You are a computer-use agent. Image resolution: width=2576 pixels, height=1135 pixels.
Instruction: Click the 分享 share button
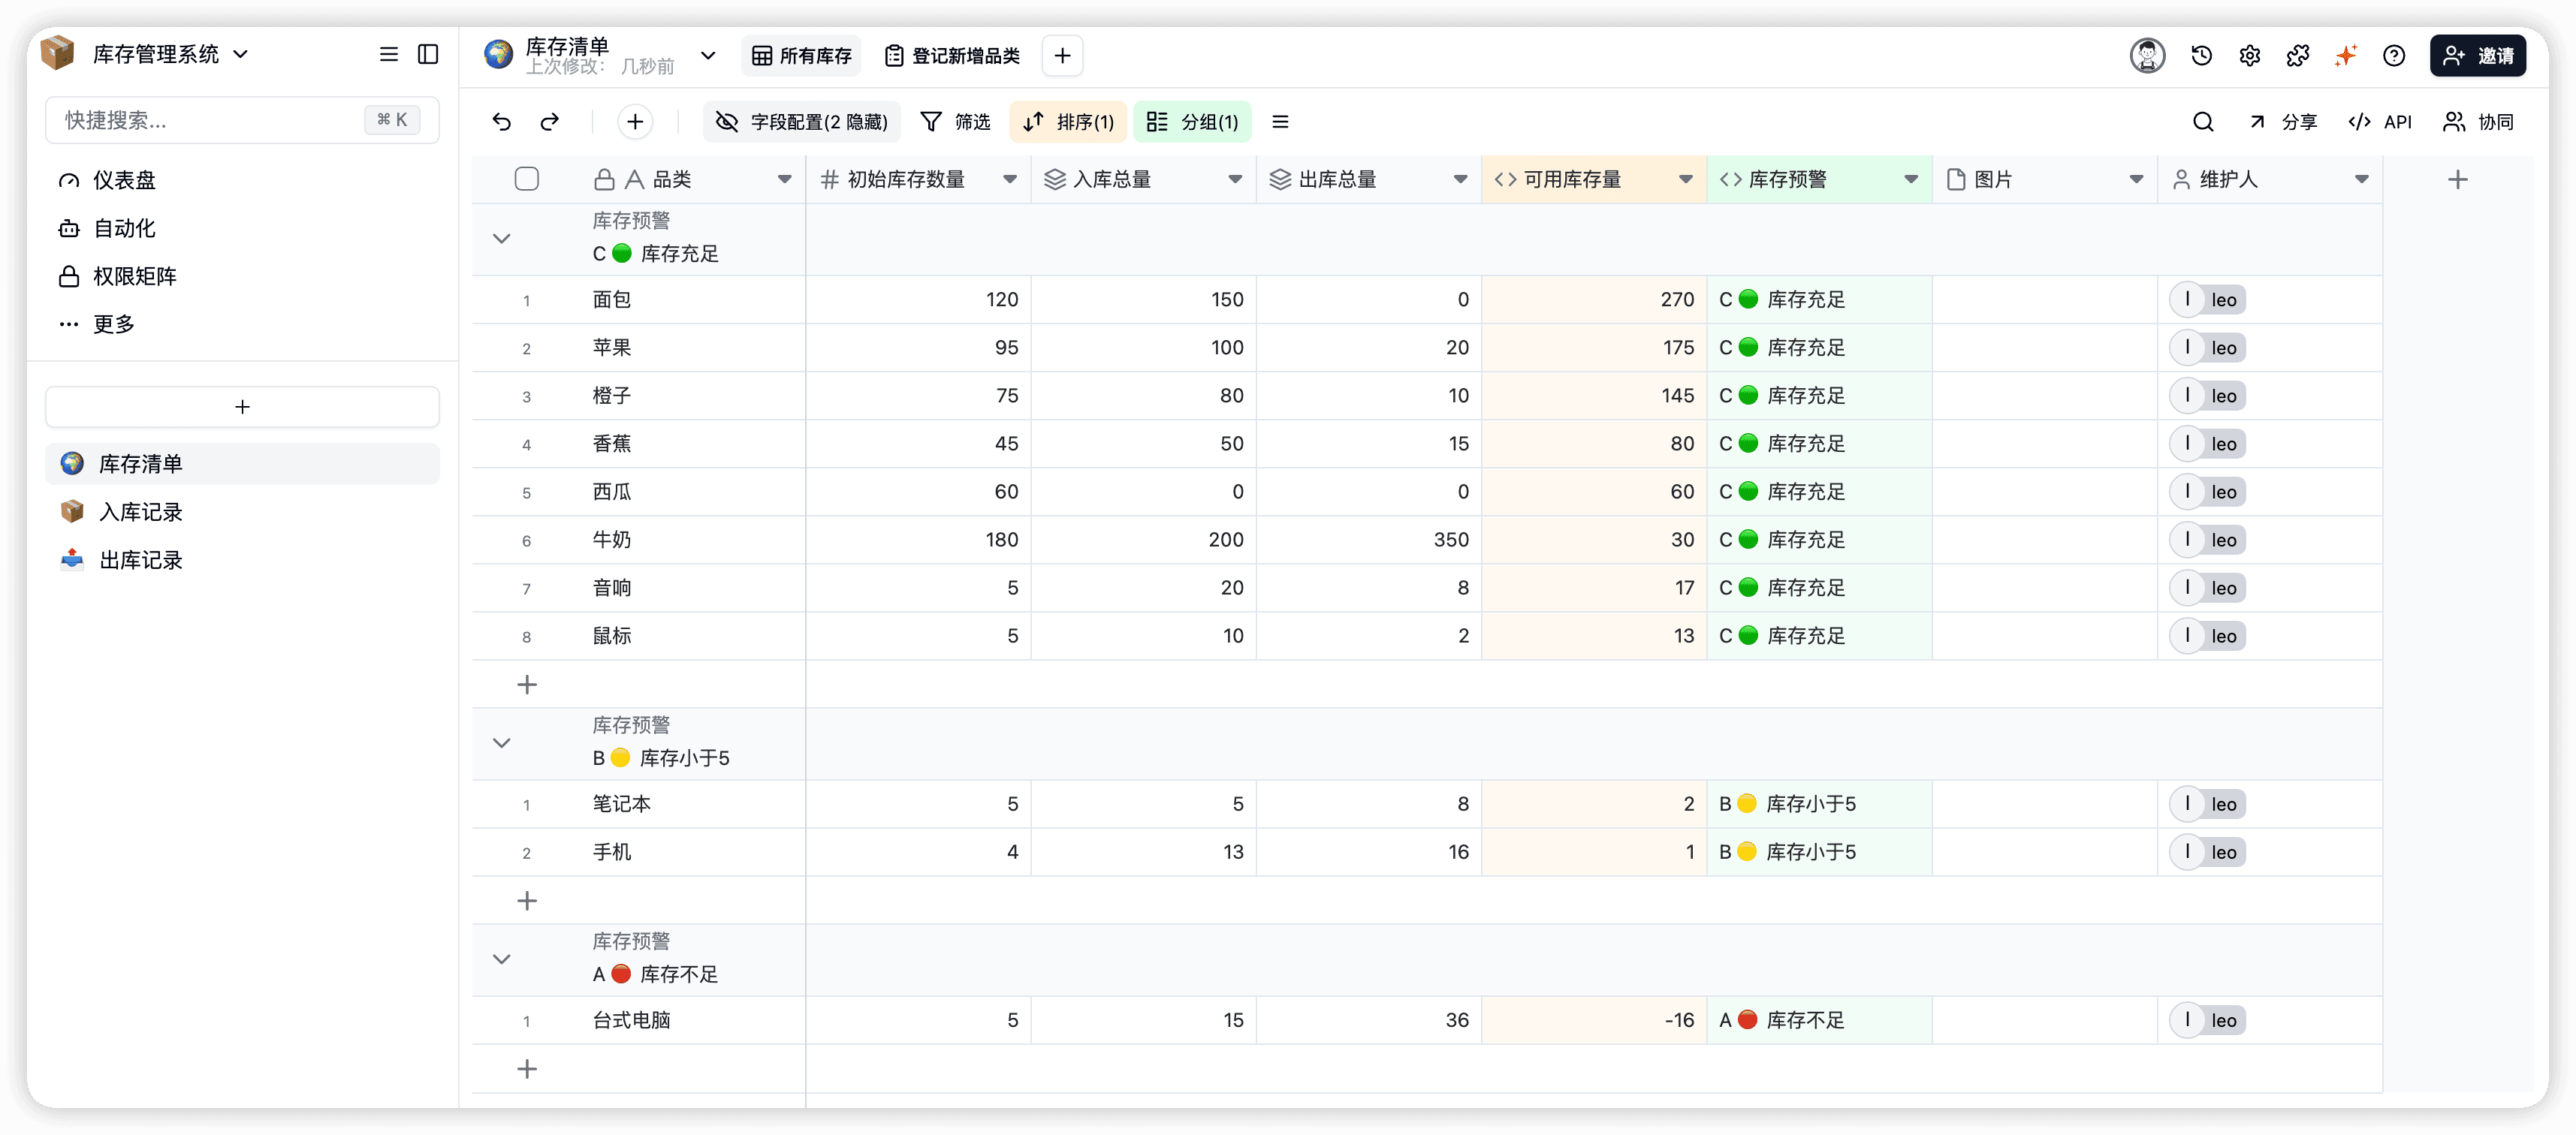point(2283,122)
